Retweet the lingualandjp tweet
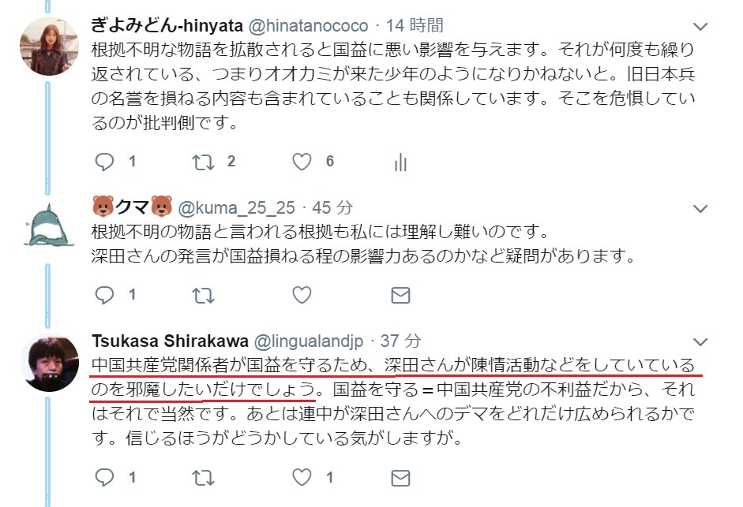The image size is (743, 507). pyautogui.click(x=203, y=478)
